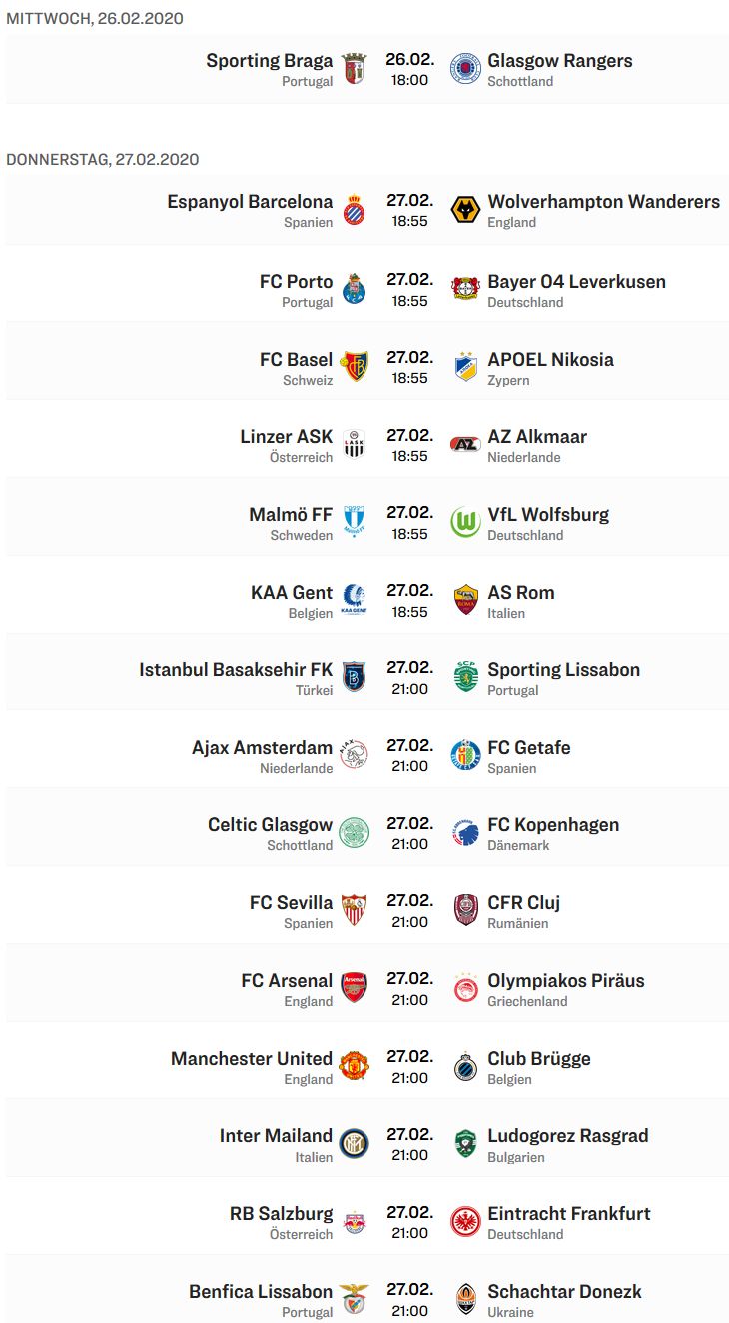Open the Schachtar Donezk team link
Image resolution: width=729 pixels, height=1323 pixels.
564,1292
